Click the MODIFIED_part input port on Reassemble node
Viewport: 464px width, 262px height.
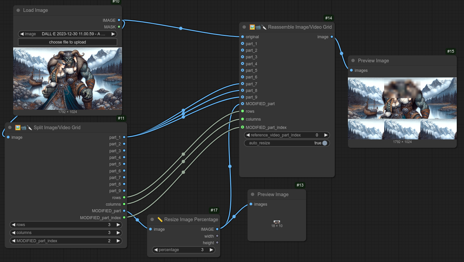point(243,103)
